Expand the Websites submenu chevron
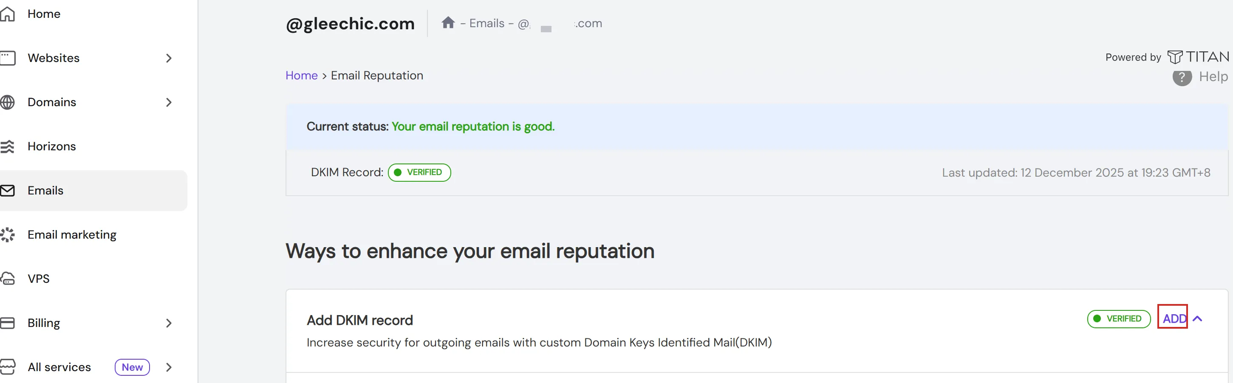Viewport: 1233px width, 383px height. pyautogui.click(x=169, y=58)
